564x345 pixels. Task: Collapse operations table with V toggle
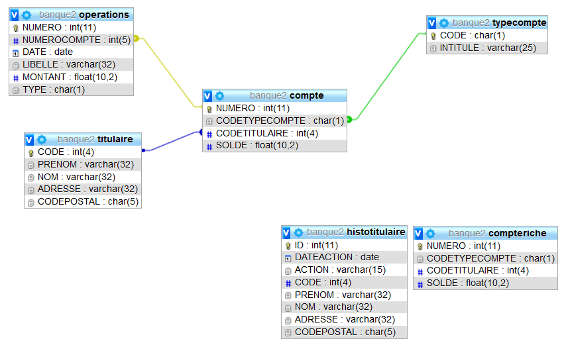click(x=15, y=15)
